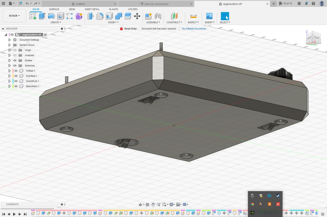
Task: Open the CREATE dropdown menu
Action: click(56, 22)
